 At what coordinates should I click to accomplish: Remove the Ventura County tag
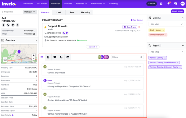[x=165, y=58]
